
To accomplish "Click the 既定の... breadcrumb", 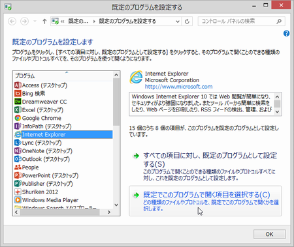I will [x=78, y=22].
